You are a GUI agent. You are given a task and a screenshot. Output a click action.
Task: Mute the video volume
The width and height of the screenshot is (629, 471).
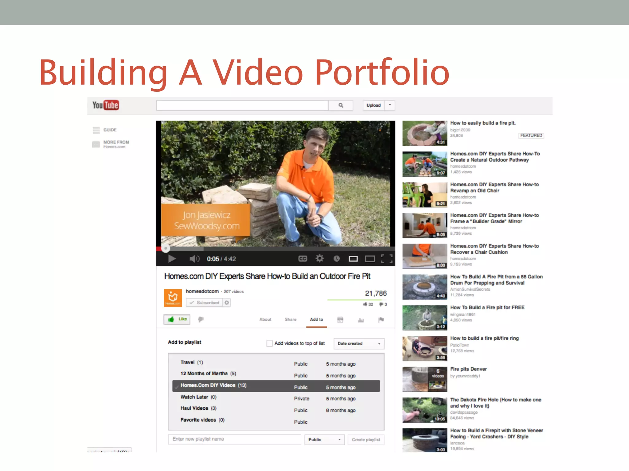point(194,259)
